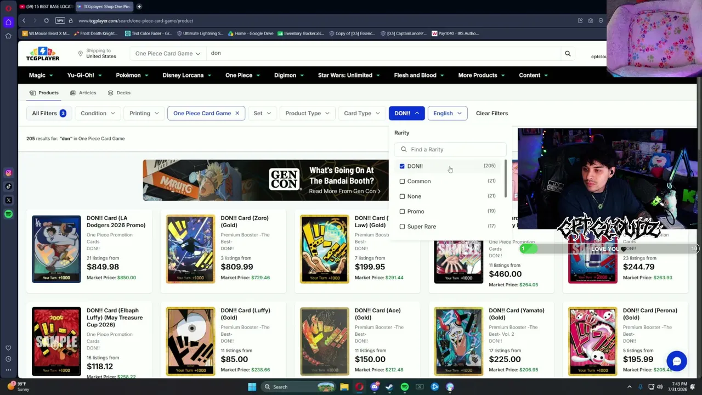
Task: Open the X (Twitter) icon in the sidebar
Action: (x=8, y=200)
